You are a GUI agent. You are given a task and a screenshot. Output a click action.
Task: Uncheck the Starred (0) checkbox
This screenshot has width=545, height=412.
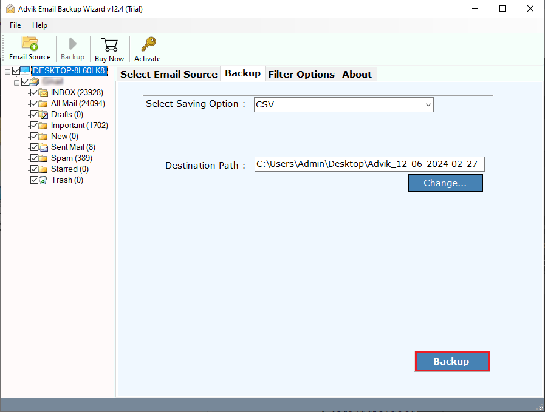click(34, 169)
